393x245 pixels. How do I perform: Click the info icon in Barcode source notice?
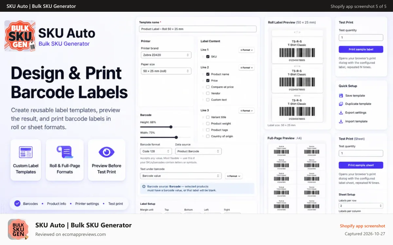click(144, 186)
